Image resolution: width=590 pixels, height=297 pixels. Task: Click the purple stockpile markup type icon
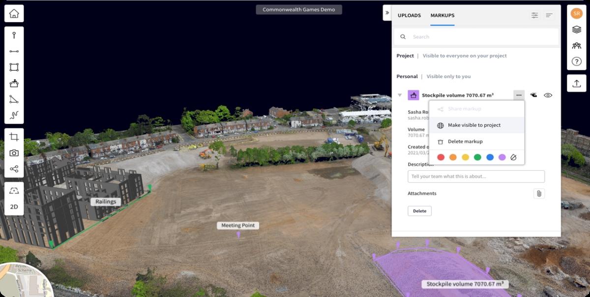pos(413,95)
